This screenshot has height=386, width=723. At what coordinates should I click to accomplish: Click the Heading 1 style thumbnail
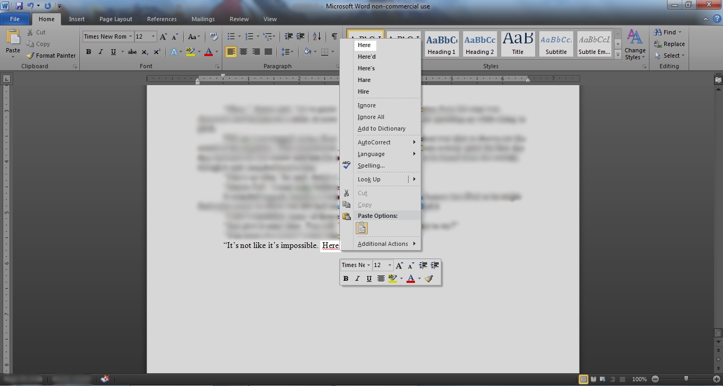click(441, 44)
